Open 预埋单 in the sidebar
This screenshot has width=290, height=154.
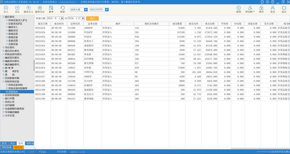9,68
